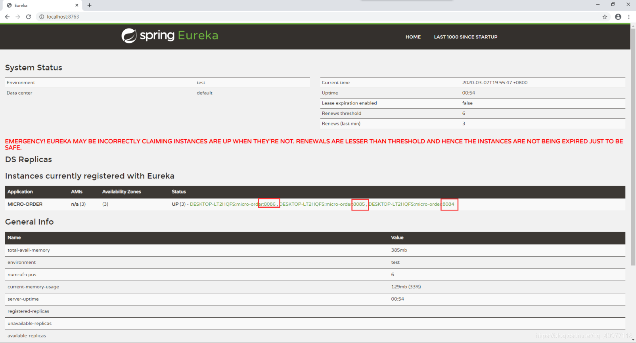Go back with the browser back arrow

7,17
